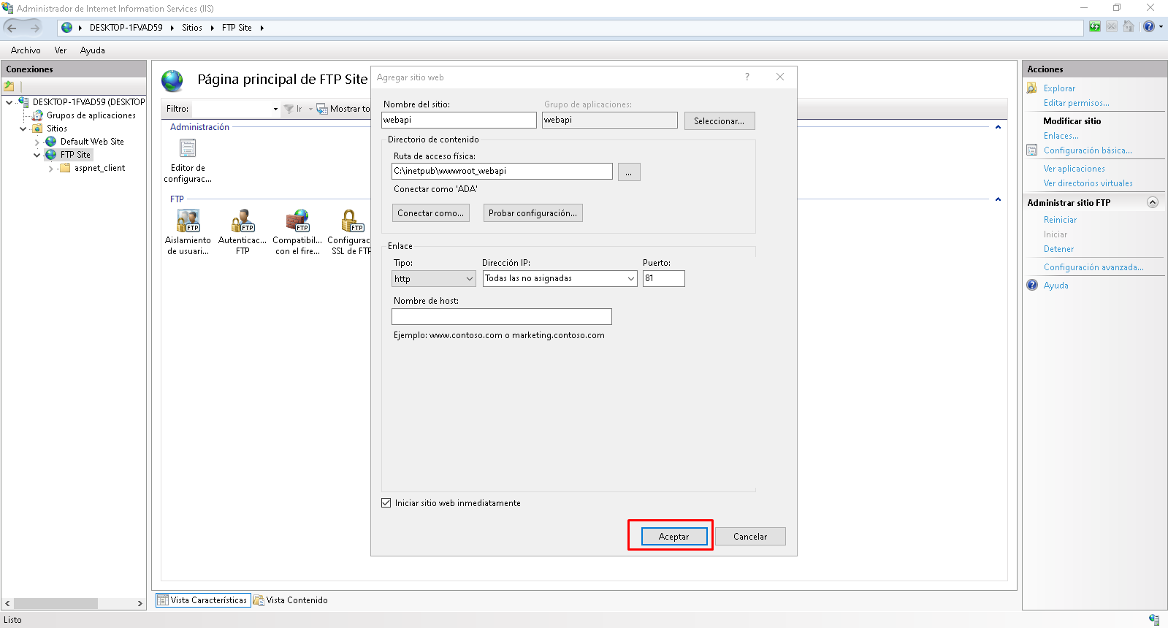Click the back navigation arrow
This screenshot has height=628, width=1168.
12,28
